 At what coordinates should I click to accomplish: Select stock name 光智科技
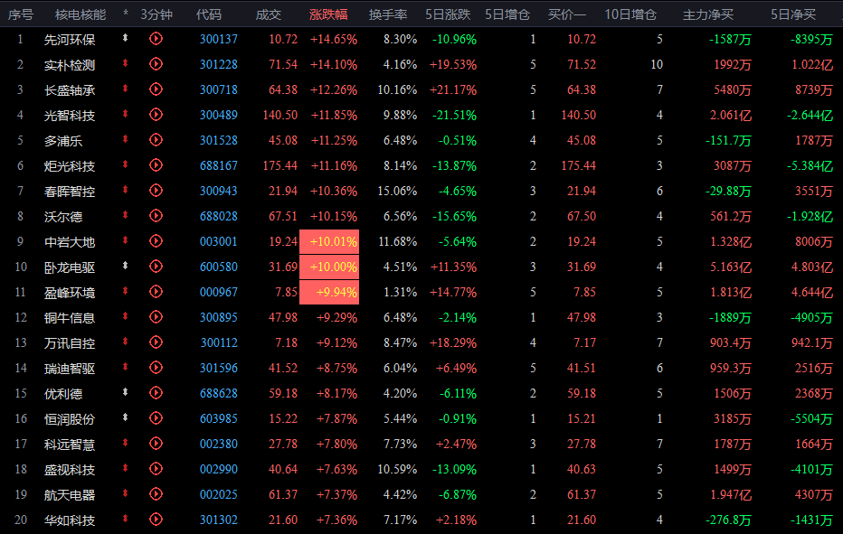(x=70, y=116)
